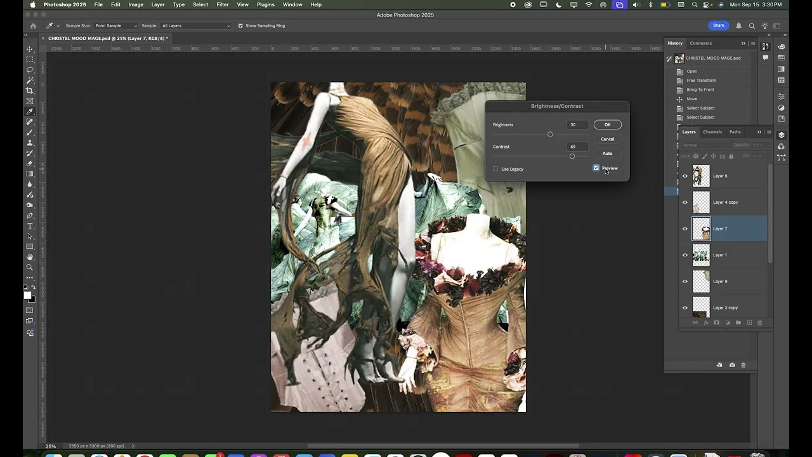
Task: Select the Eraser tool
Action: [x=29, y=163]
